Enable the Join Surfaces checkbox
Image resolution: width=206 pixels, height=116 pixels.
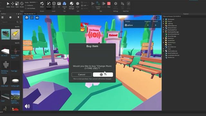(26, 8)
